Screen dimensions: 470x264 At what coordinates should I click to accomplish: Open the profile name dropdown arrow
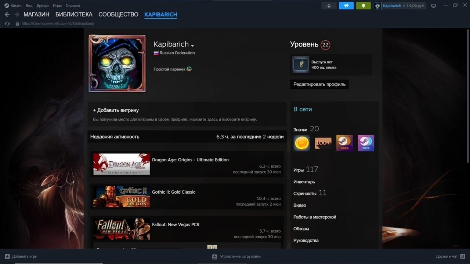click(192, 45)
